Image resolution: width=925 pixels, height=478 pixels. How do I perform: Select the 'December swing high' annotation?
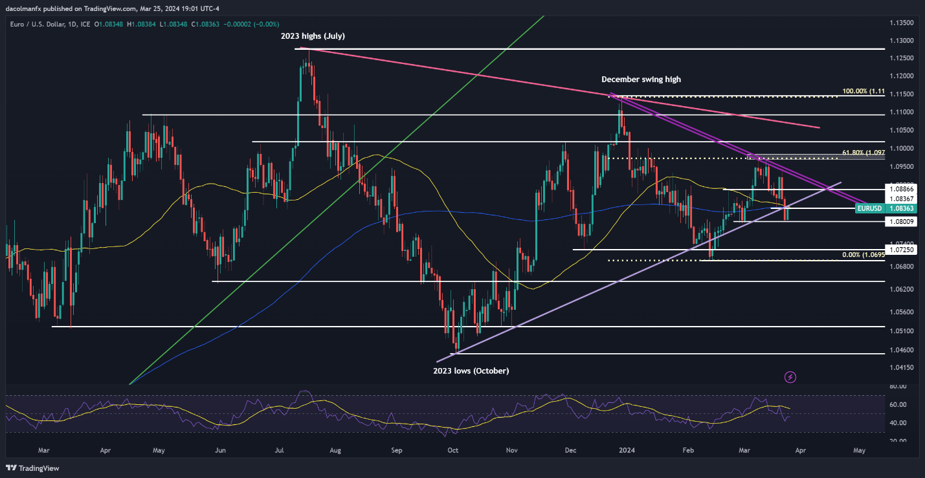pos(641,79)
